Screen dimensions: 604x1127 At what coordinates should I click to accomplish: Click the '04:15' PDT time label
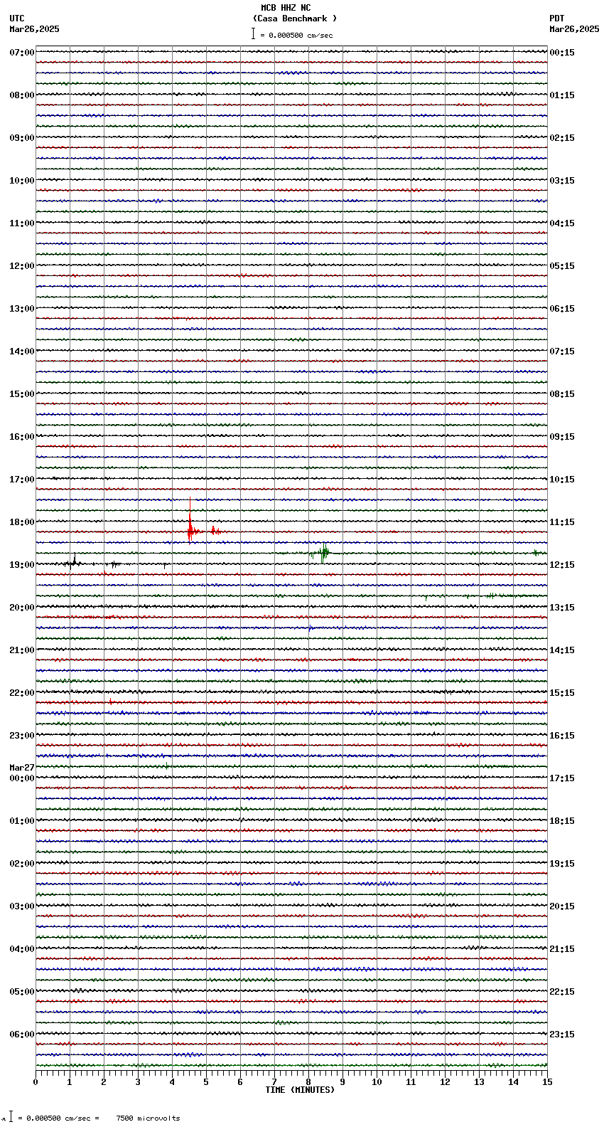[562, 223]
